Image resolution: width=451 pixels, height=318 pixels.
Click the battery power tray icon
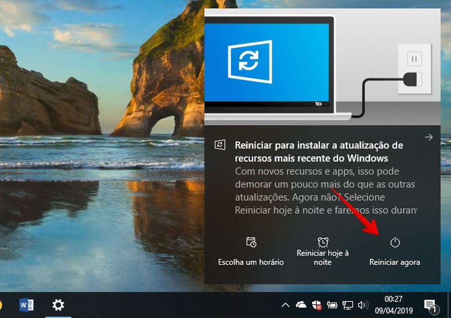(x=332, y=305)
